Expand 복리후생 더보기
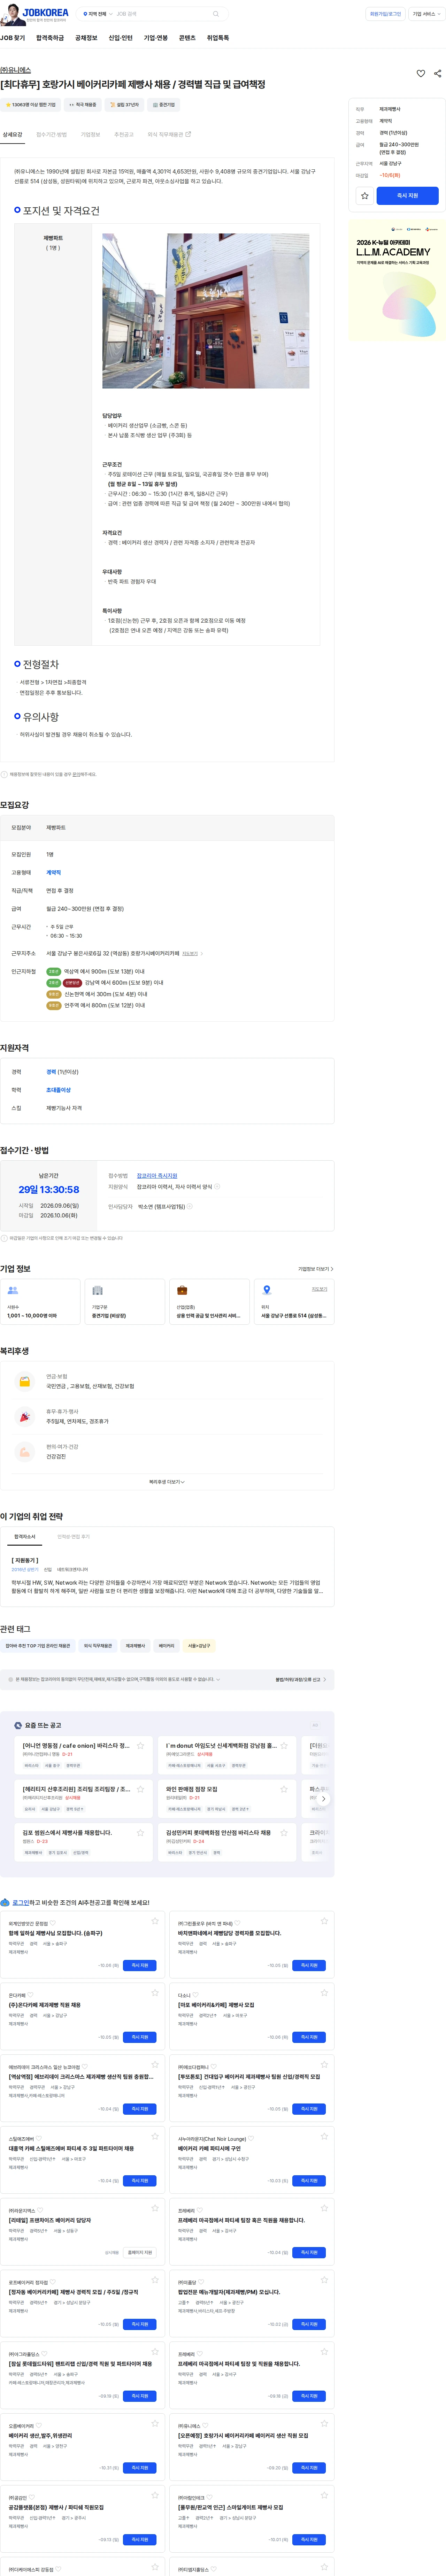 click(x=167, y=1482)
